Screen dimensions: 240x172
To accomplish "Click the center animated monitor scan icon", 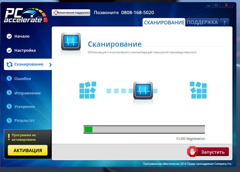I will 143,91.
